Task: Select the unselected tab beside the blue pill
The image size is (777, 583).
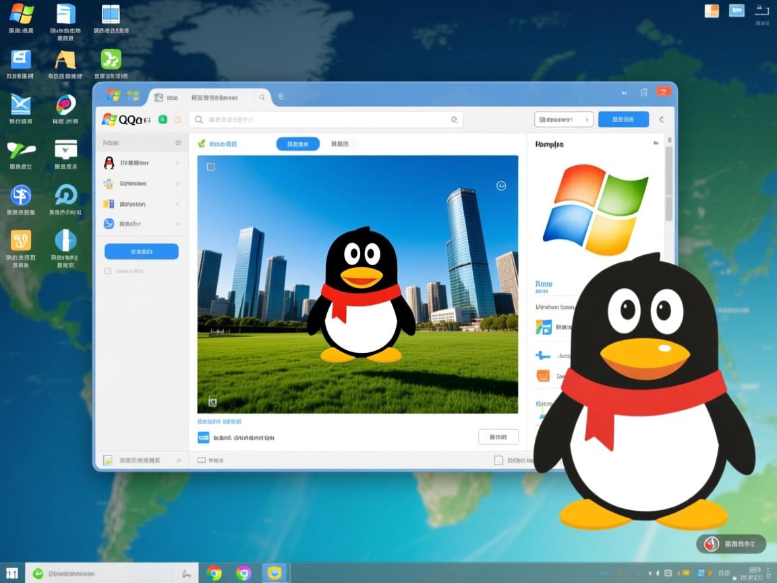Action: click(341, 144)
